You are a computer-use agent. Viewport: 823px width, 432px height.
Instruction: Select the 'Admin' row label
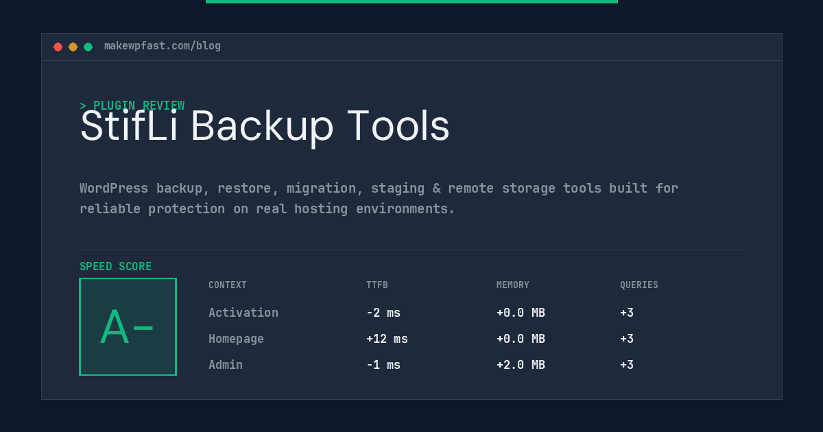pyautogui.click(x=226, y=365)
